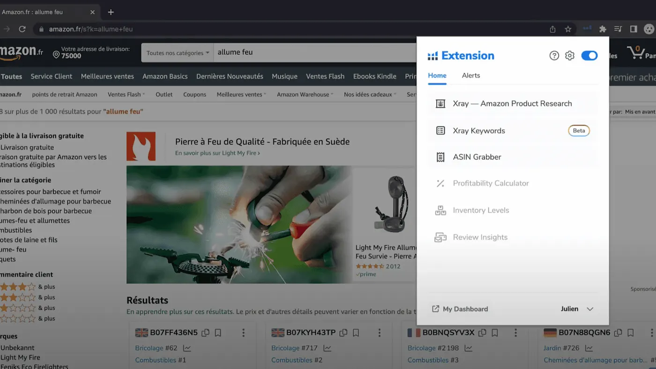656x369 pixels.
Task: Open My Dashboard link
Action: pyautogui.click(x=460, y=309)
